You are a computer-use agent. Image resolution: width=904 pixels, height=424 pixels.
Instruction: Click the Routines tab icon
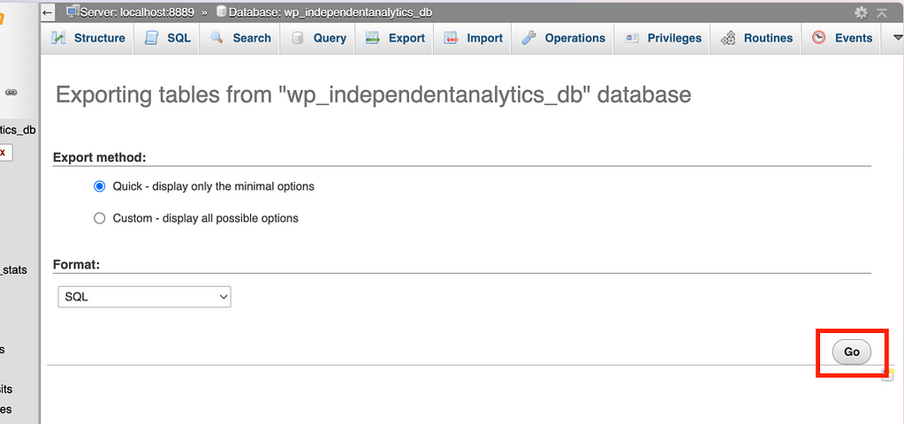click(x=728, y=38)
